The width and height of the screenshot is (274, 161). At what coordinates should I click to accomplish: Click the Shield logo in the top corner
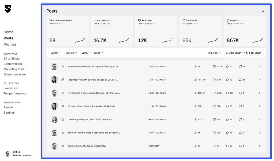[8, 9]
